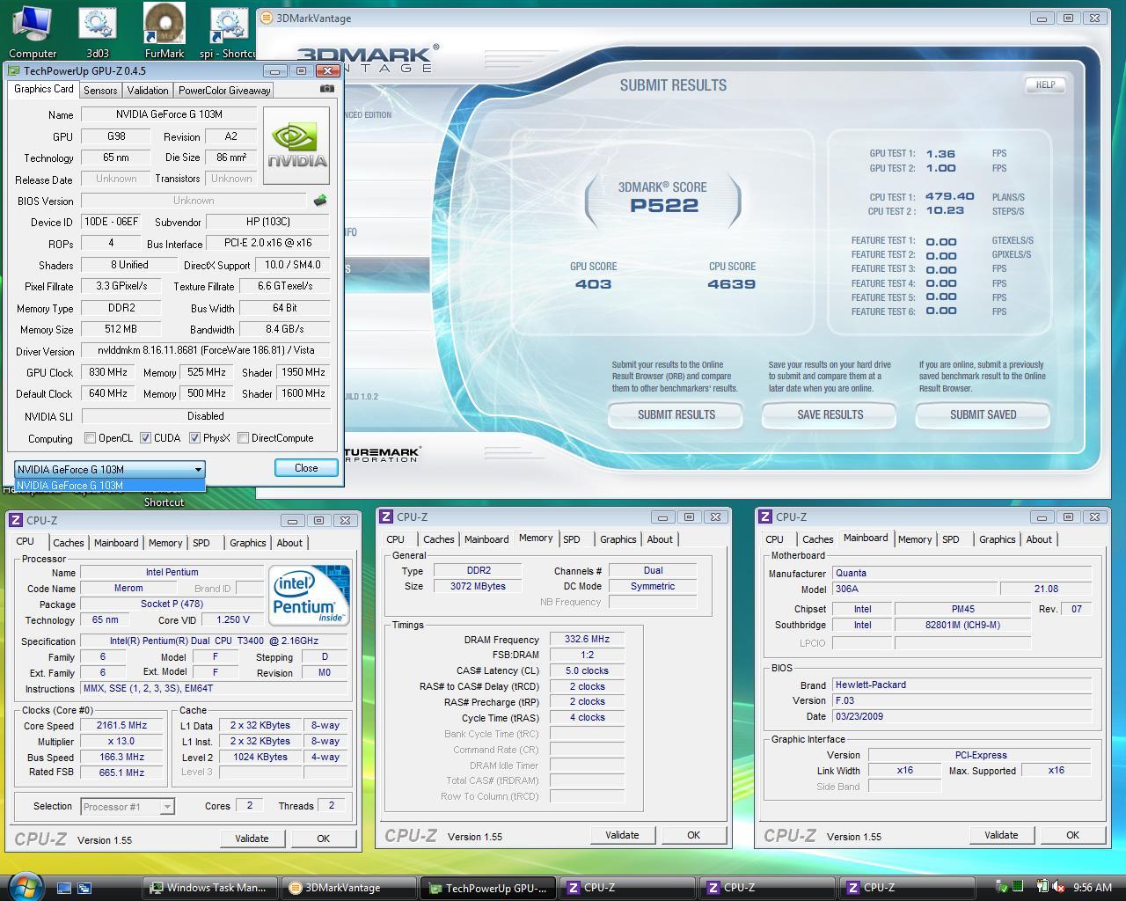Click the SAVE RESULTS button

[x=830, y=414]
